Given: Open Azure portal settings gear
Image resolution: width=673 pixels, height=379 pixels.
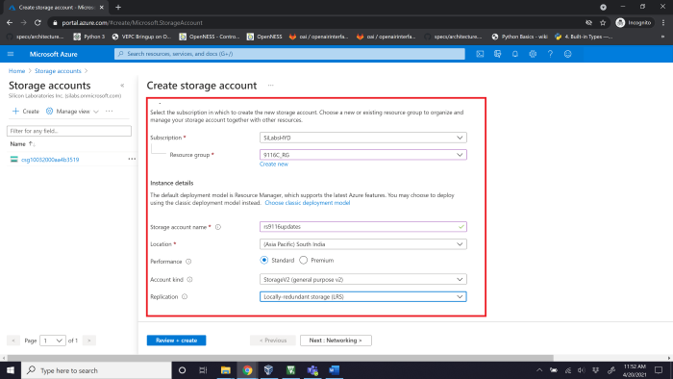Looking at the screenshot, I should (x=533, y=54).
